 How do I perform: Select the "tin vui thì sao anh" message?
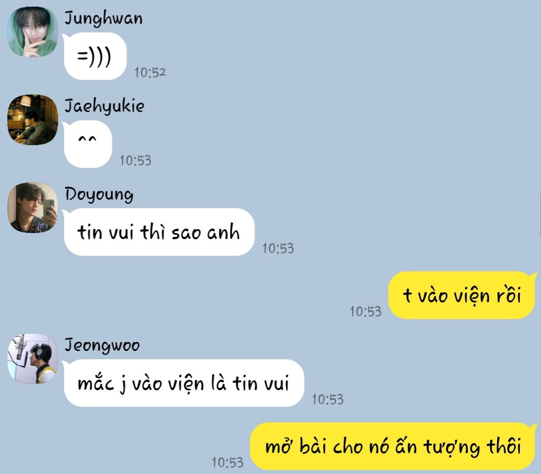(159, 232)
